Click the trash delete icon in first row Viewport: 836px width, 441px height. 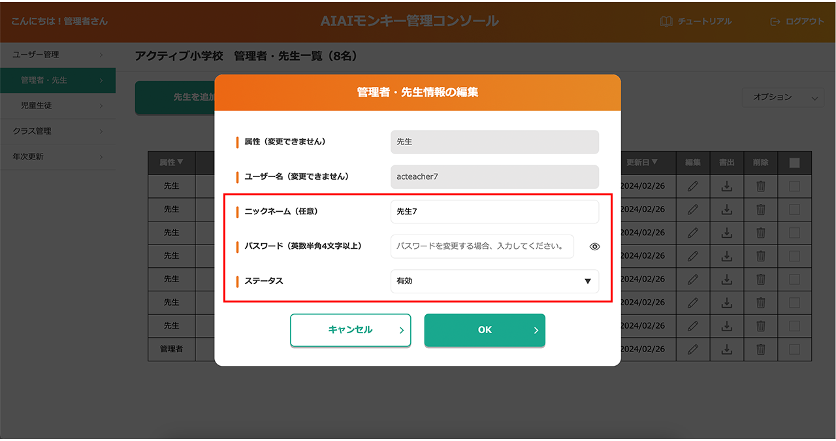pos(760,186)
